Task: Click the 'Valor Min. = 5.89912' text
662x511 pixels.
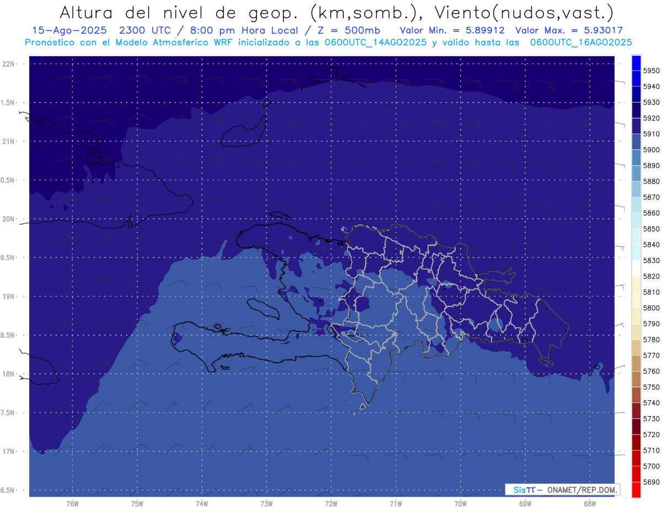Action: (452, 30)
